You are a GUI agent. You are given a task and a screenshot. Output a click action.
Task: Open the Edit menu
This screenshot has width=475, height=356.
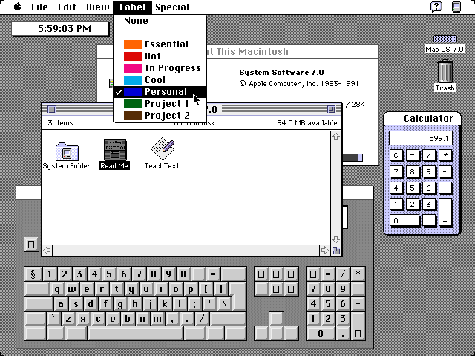tap(67, 7)
